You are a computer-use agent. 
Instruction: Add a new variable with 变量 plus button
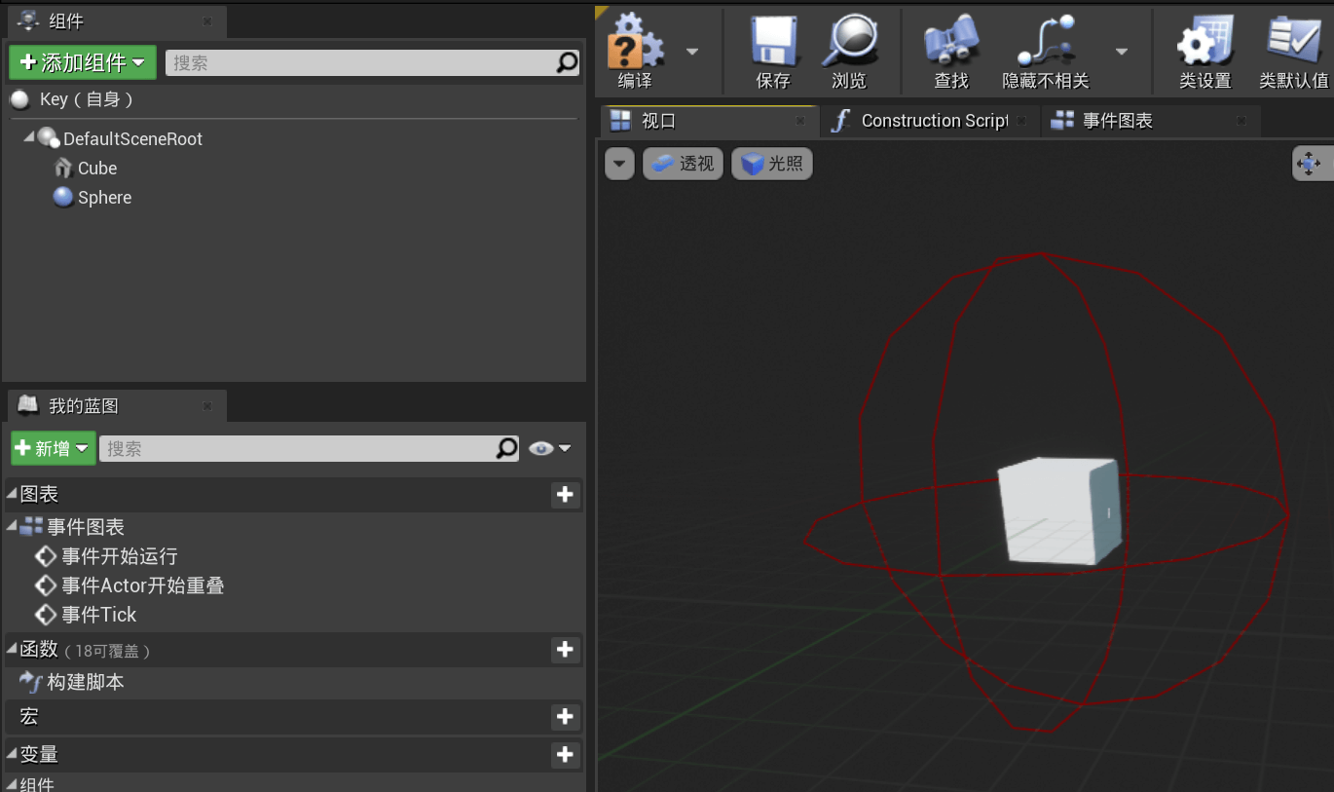565,755
